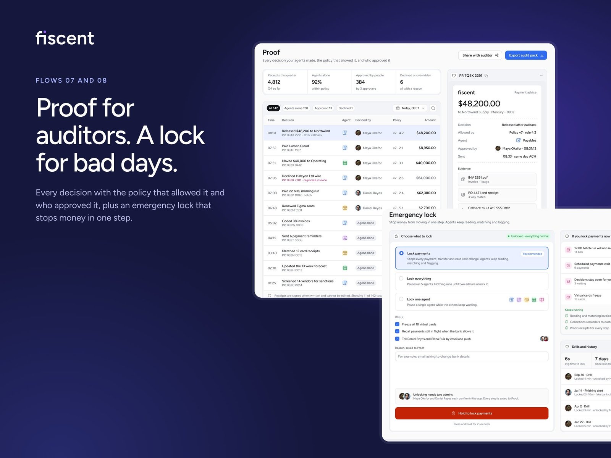The height and width of the screenshot is (458, 611).
Task: Switch to the Approved 13 filter
Action: point(323,108)
